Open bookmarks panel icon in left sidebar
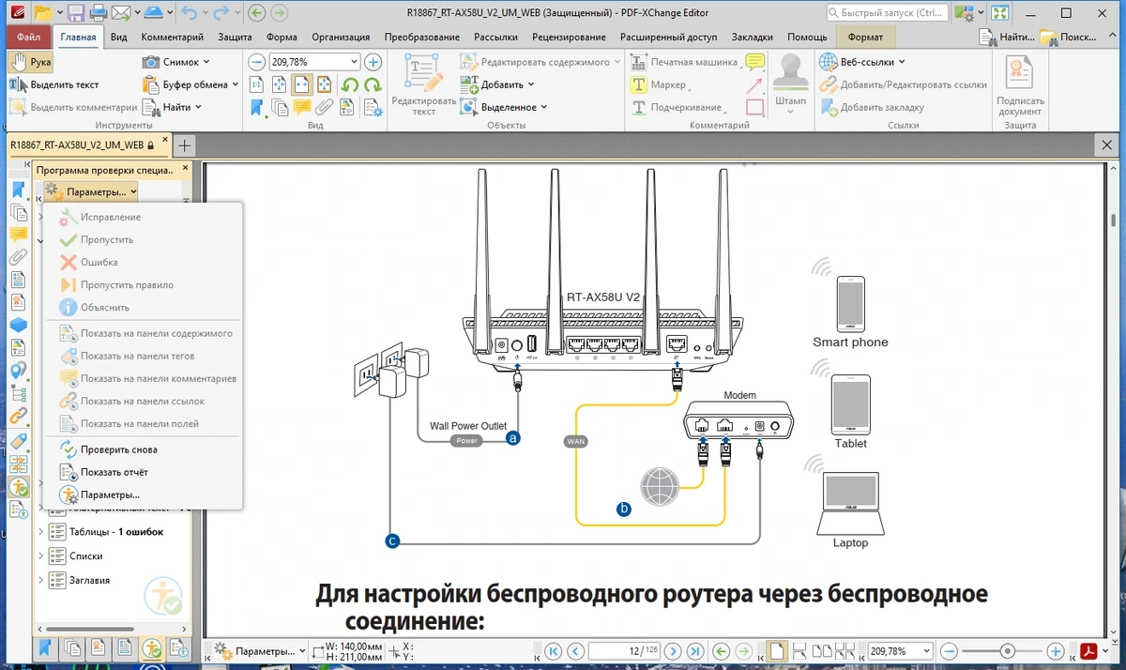The image size is (1126, 670). [18, 190]
